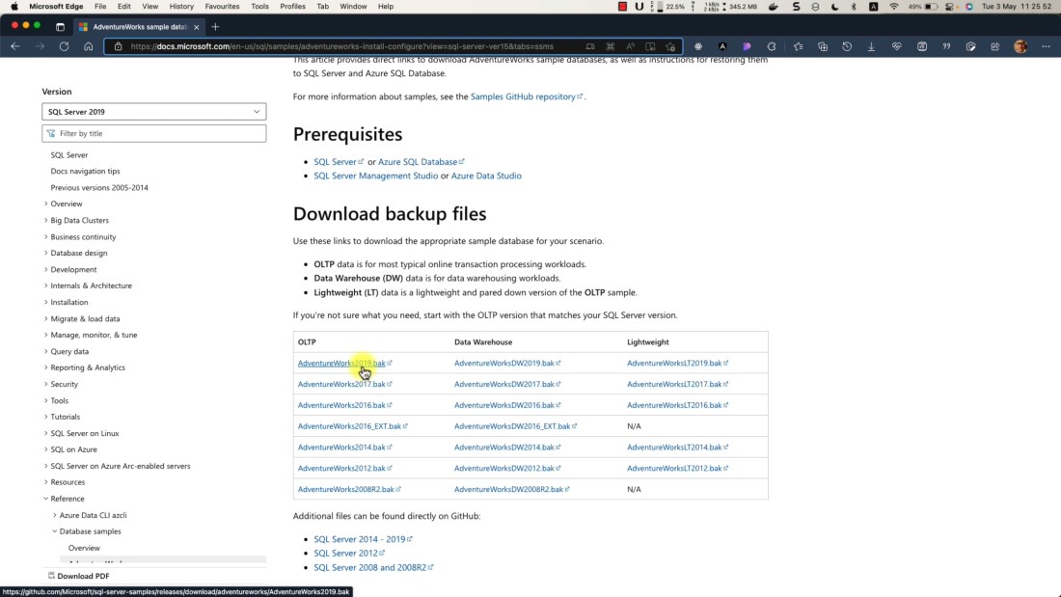
Task: Download AdventureWorksDW2008R2.bak
Action: pos(508,489)
